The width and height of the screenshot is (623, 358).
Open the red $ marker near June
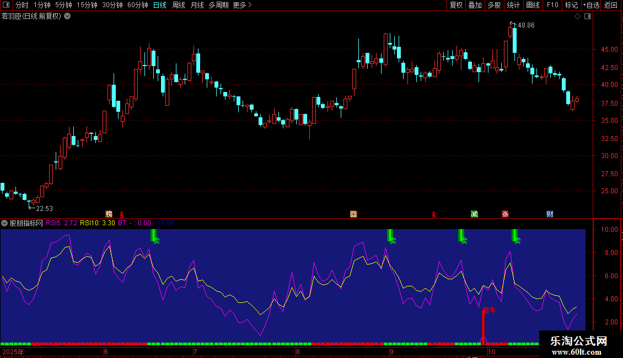pos(122,215)
